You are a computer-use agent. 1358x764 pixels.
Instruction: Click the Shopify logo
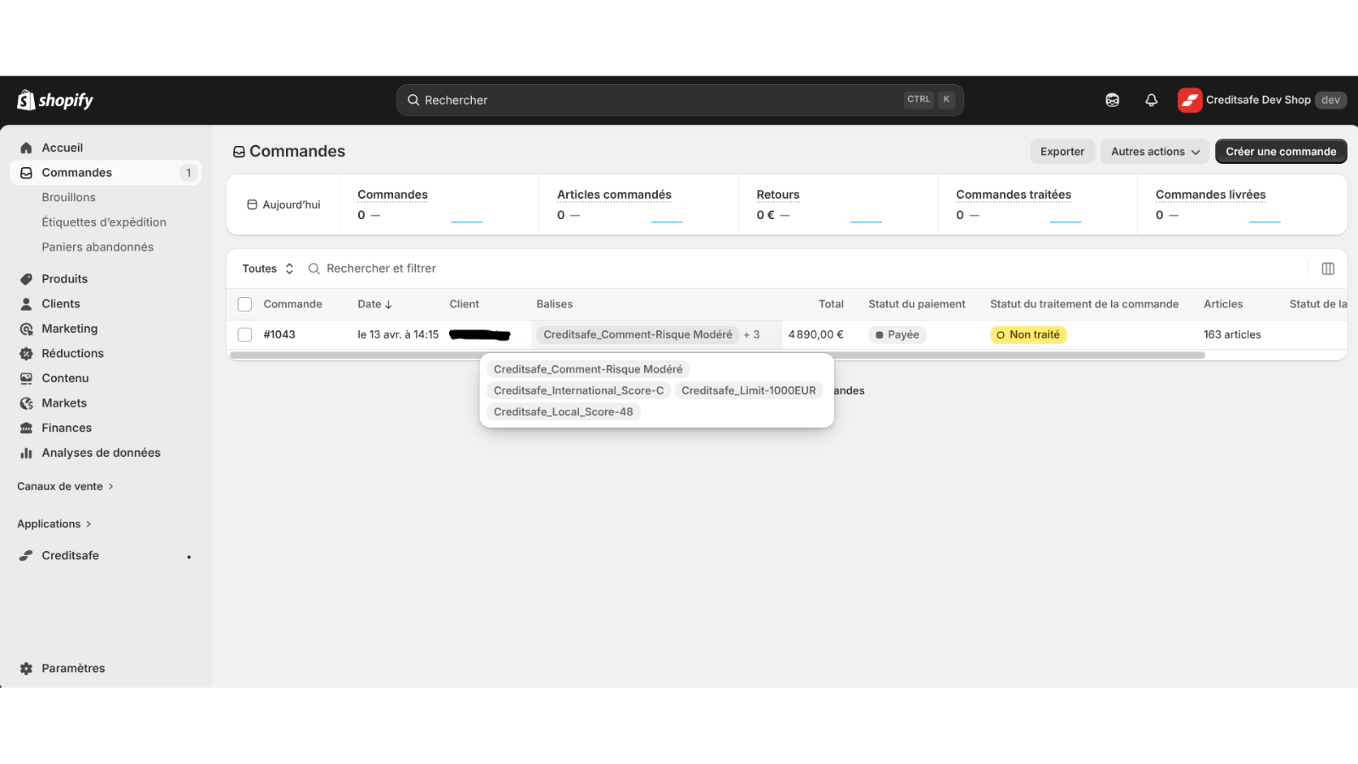pos(55,100)
